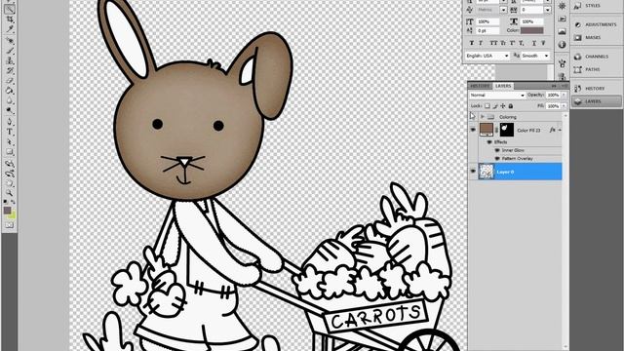The height and width of the screenshot is (351, 624).
Task: Collapse effects list on Color Fill 23
Action: pyautogui.click(x=560, y=130)
